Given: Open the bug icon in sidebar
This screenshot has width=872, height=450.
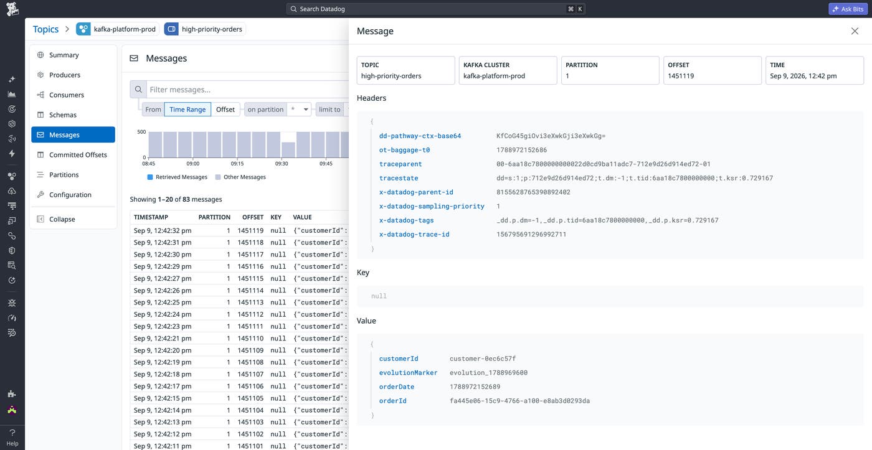Looking at the screenshot, I should [x=12, y=303].
